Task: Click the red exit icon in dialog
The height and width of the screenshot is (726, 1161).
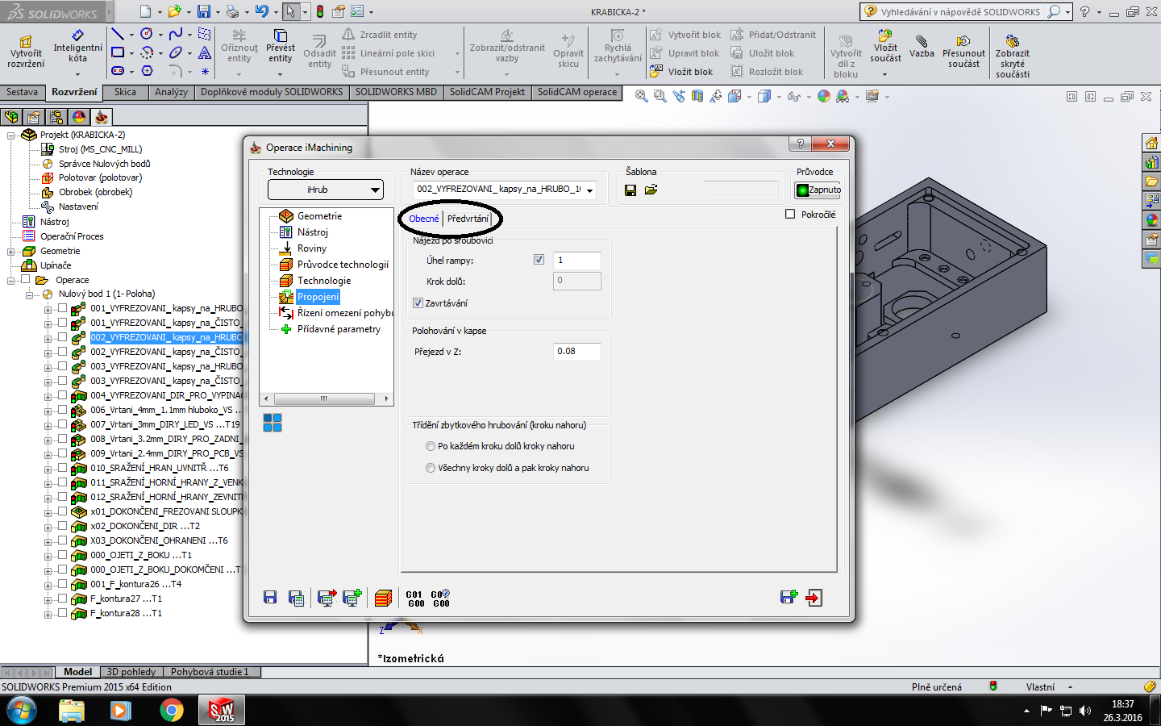Action: [814, 598]
